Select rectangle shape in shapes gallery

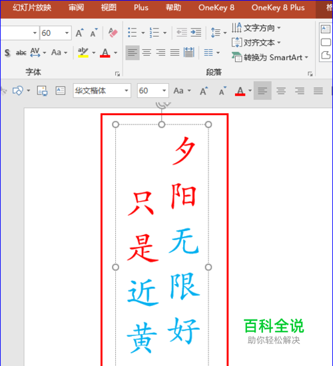coord(326,43)
